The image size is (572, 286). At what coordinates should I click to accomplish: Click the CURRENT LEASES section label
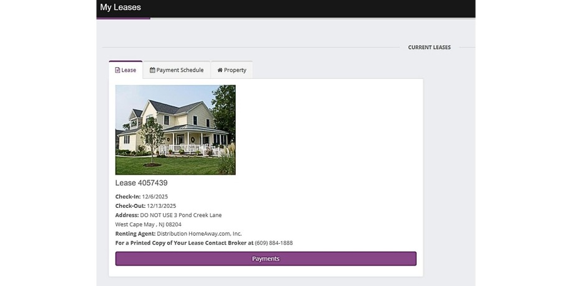(429, 47)
